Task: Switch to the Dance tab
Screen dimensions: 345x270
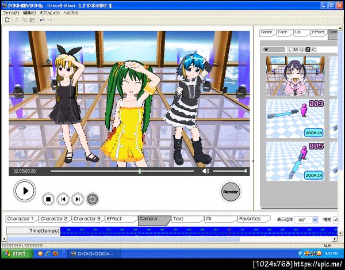Action: [x=267, y=32]
